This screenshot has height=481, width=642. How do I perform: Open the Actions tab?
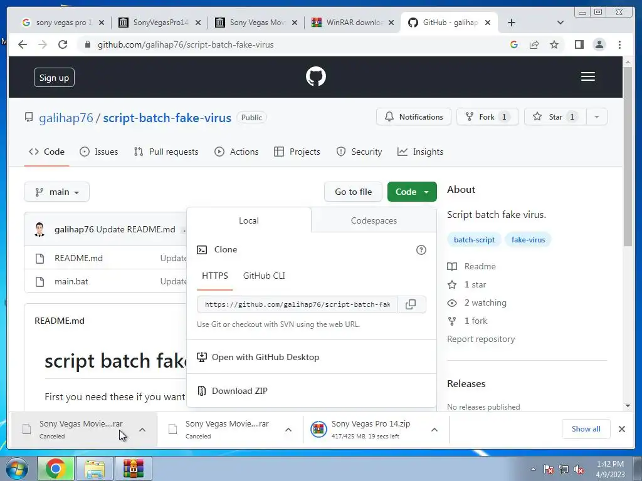click(236, 152)
